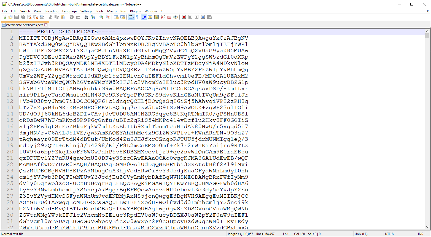Click the Undo arrow icon

coord(72,17)
